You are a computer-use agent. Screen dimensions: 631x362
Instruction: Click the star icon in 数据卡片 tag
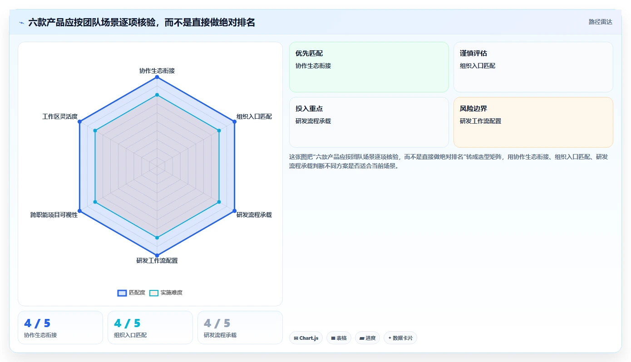click(x=390, y=338)
